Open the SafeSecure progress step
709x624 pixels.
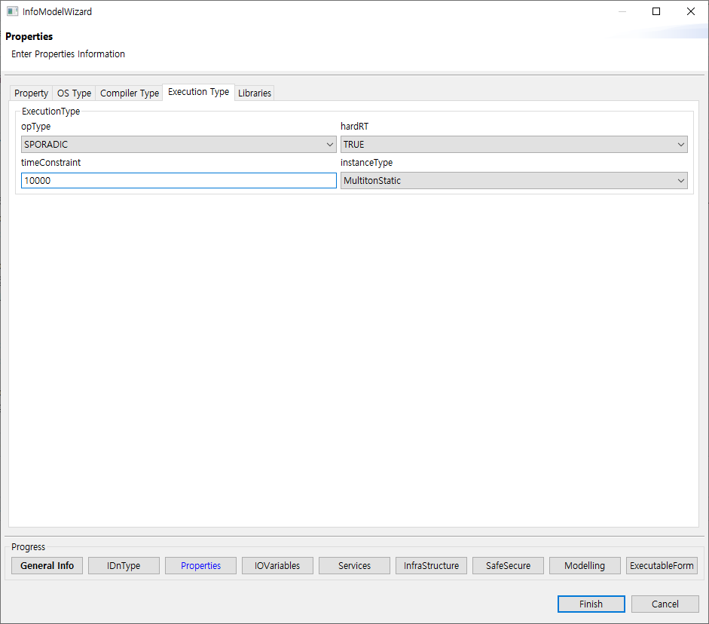[508, 565]
